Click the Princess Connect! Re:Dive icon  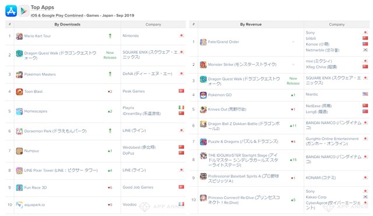(203, 198)
